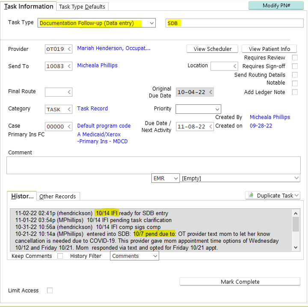This screenshot has height=307, width=308.
Task: Switch to Task Type Defaults tab
Action: (x=83, y=6)
